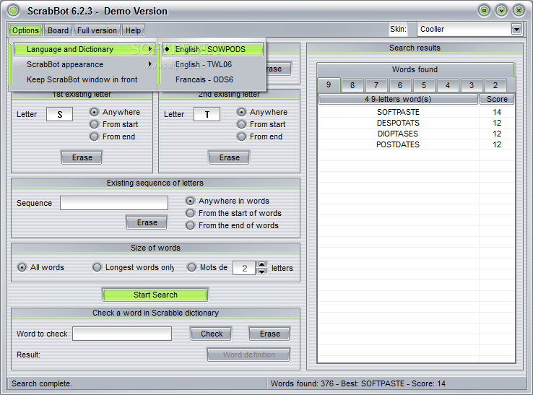
Task: Click the 4 9-letters word(s) column header
Action: coord(398,99)
